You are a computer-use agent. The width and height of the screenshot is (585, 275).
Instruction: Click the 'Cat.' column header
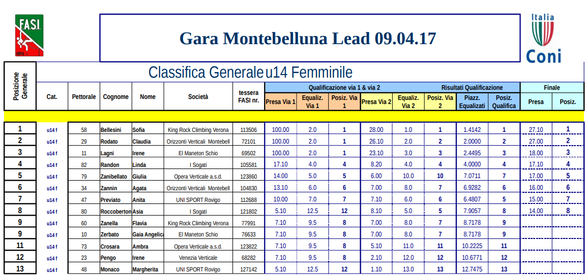pyautogui.click(x=52, y=96)
